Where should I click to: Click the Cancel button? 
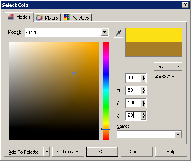(137, 152)
